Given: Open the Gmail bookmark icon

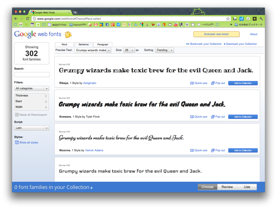Looking at the screenshot, I should click(96, 25).
